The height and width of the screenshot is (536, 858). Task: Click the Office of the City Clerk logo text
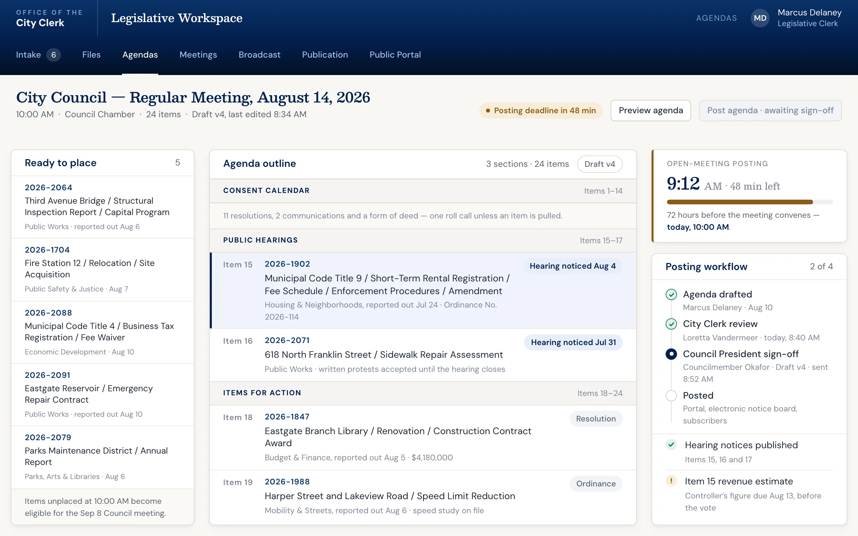pyautogui.click(x=49, y=18)
